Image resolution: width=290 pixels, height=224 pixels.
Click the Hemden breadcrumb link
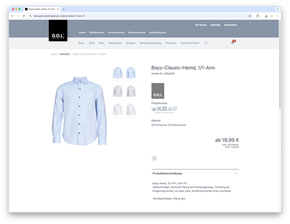pos(65,54)
